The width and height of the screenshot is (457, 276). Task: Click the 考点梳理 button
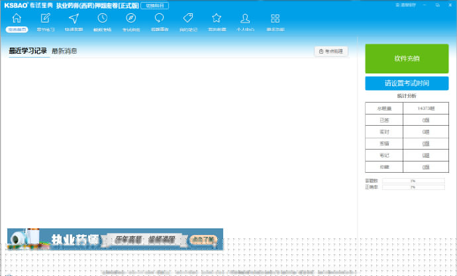pyautogui.click(x=331, y=51)
